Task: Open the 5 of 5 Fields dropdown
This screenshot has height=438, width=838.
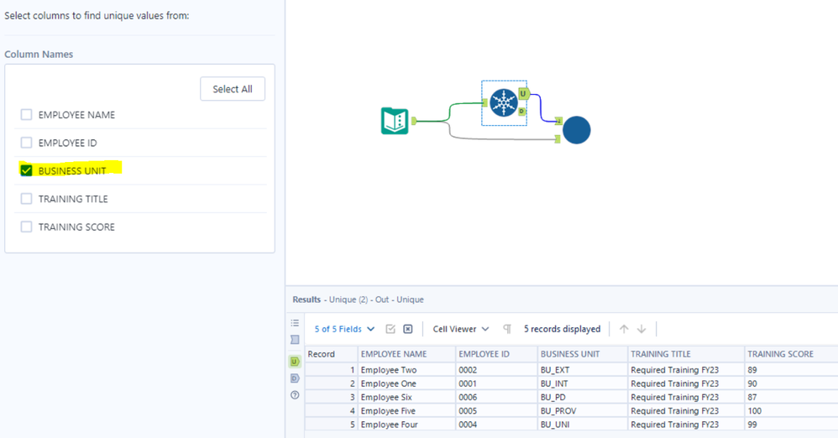Action: [344, 329]
